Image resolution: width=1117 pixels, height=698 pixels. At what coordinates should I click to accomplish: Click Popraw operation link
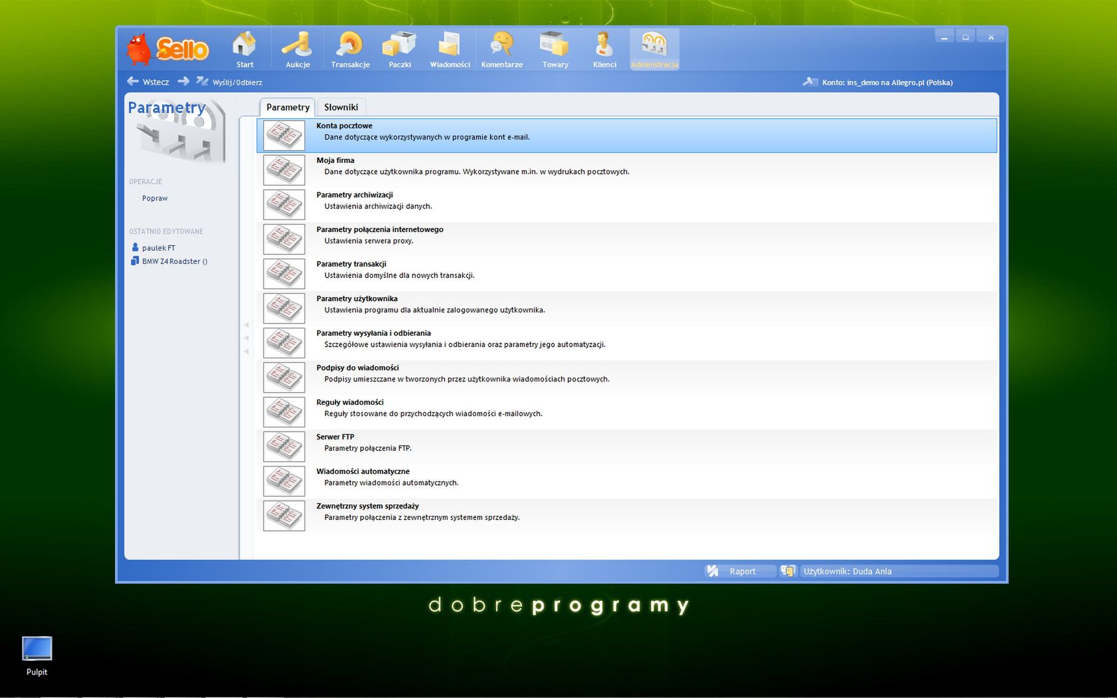tap(155, 198)
